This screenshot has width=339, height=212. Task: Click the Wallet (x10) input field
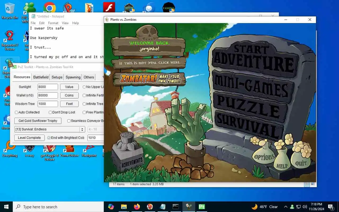(x=48, y=95)
